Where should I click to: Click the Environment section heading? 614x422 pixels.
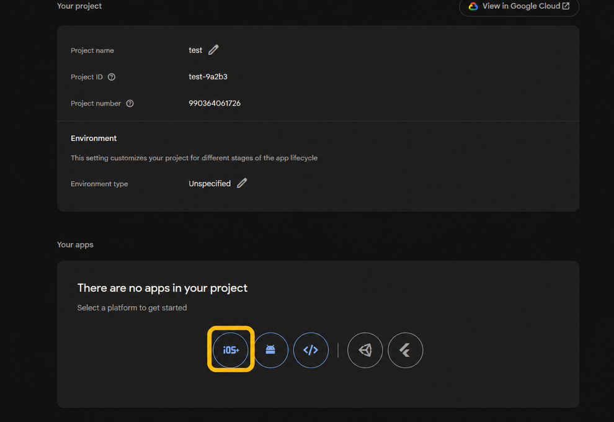pyautogui.click(x=94, y=138)
